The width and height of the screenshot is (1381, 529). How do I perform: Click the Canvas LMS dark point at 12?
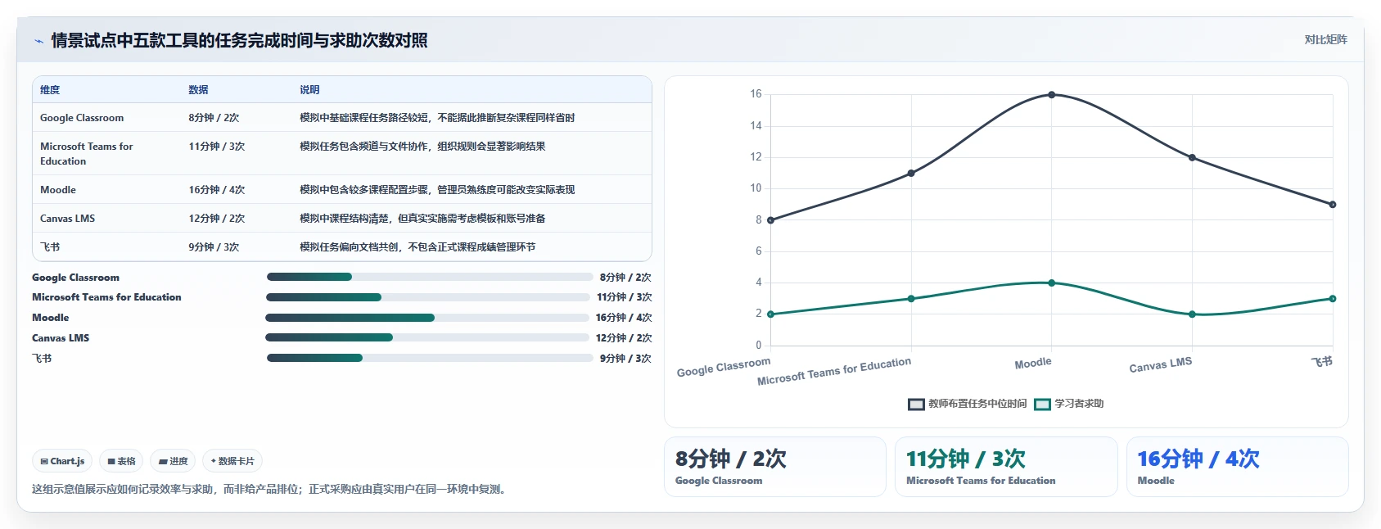click(x=1192, y=157)
